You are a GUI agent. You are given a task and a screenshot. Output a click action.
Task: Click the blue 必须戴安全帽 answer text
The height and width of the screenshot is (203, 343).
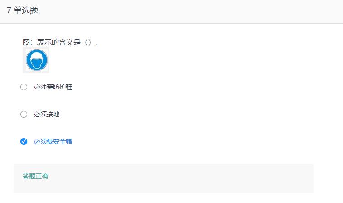[53, 141]
